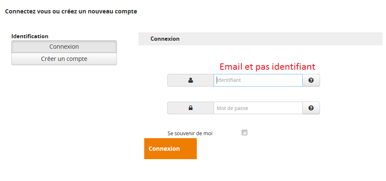Open the help icon next to Mot de passe field
This screenshot has width=386, height=181.
click(x=311, y=108)
